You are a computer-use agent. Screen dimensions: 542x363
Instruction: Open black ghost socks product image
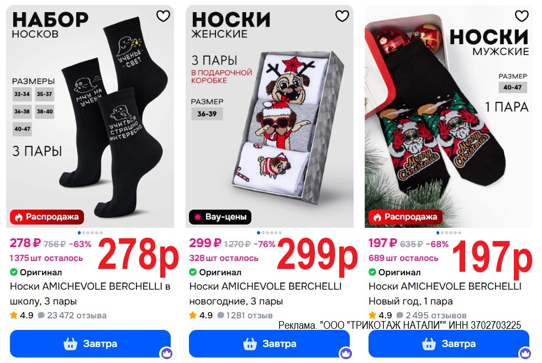tap(90, 116)
